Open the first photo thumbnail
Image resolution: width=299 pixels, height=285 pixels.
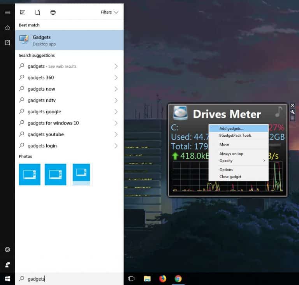30,174
